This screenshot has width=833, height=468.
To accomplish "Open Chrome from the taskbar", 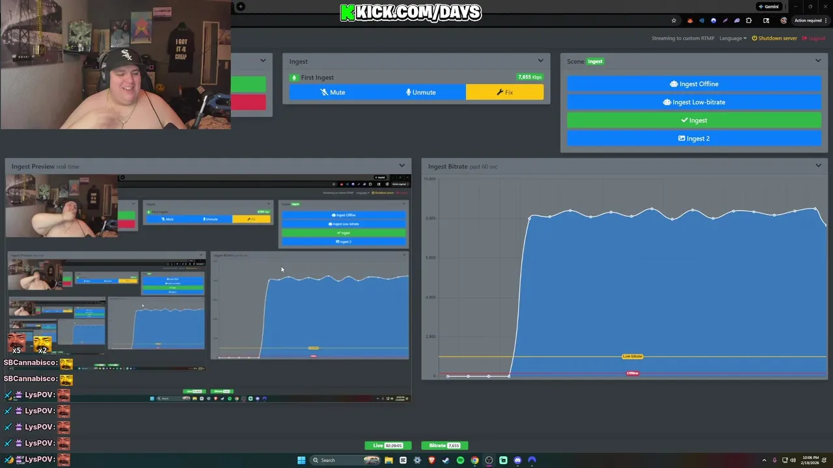I will (474, 460).
